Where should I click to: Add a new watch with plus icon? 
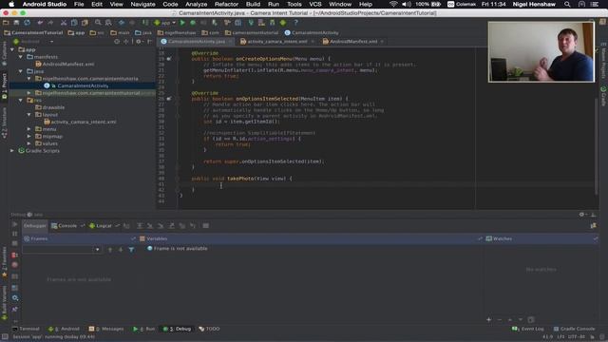click(x=488, y=319)
